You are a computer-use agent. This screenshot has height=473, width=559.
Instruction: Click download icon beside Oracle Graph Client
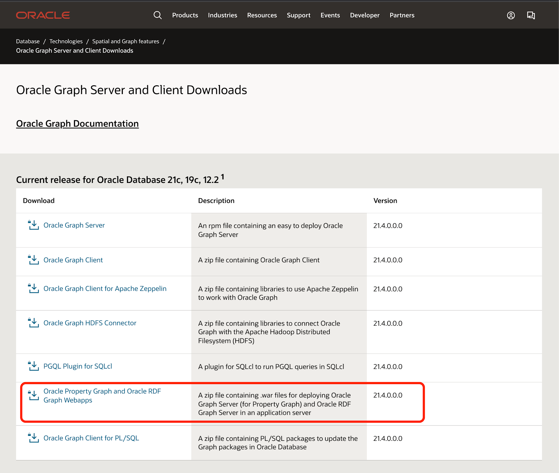pos(33,260)
